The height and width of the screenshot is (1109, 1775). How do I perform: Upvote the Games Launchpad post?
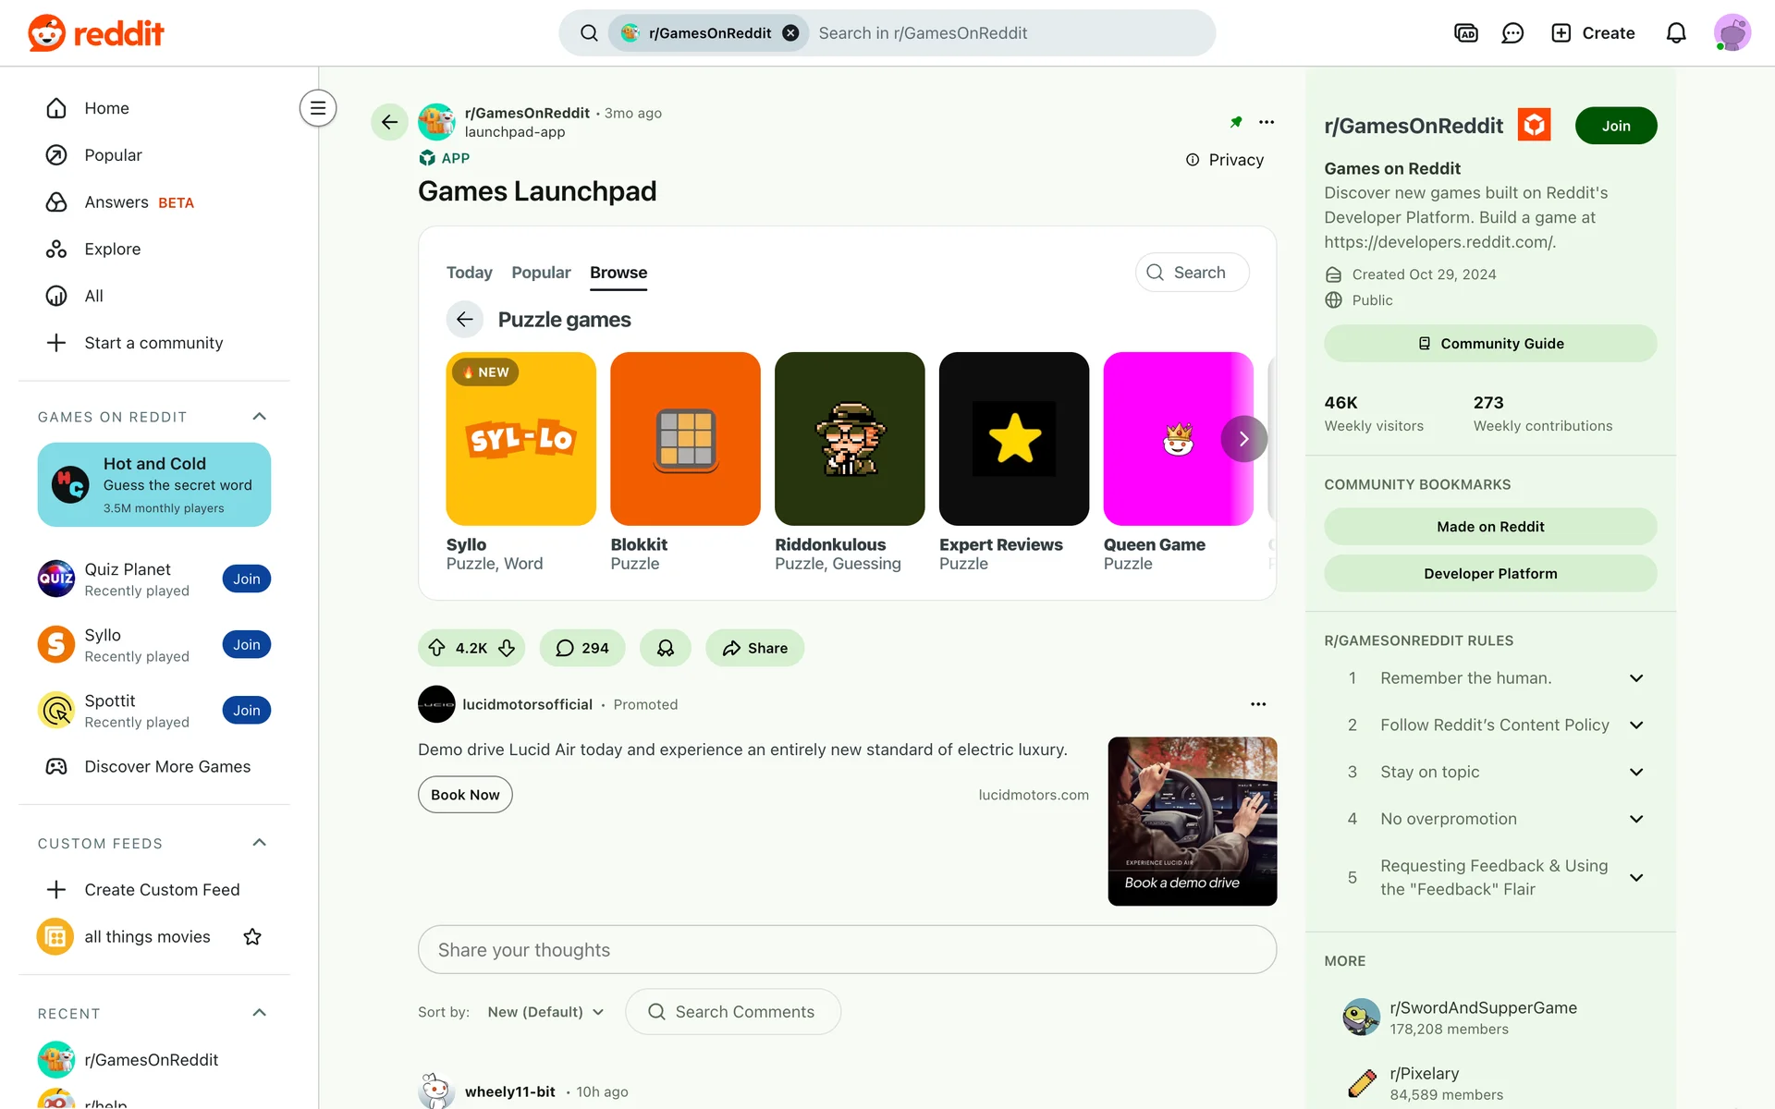437,648
